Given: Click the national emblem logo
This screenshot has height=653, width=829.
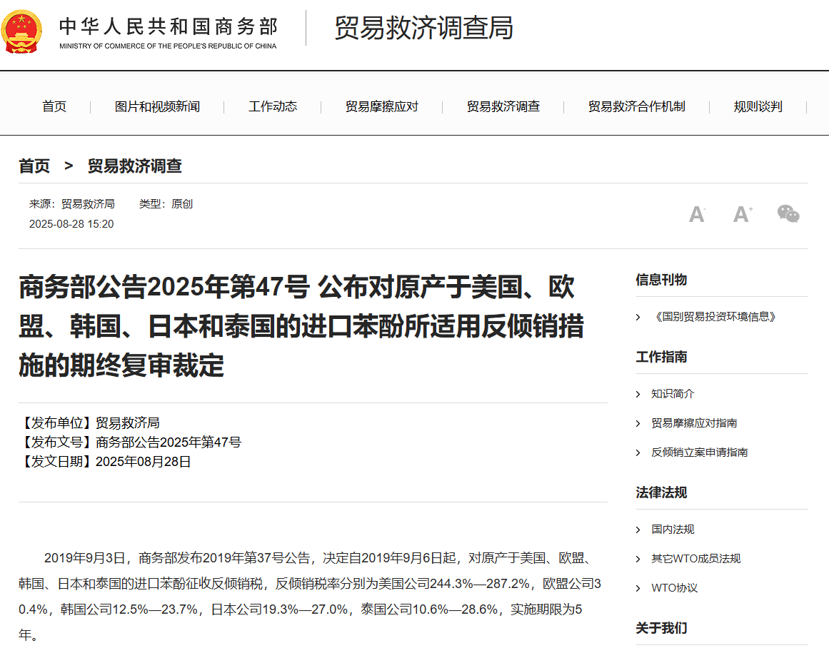Looking at the screenshot, I should pyautogui.click(x=22, y=32).
